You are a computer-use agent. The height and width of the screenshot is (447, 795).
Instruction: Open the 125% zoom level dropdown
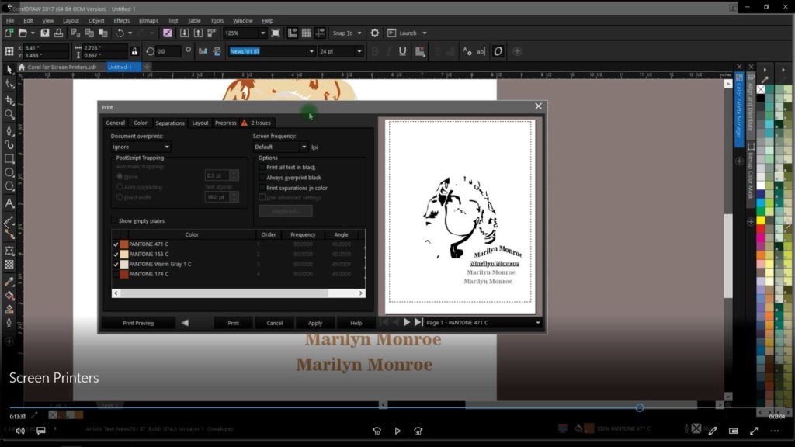pos(262,33)
